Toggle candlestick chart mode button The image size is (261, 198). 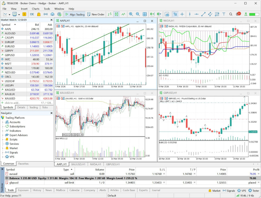[116, 14]
